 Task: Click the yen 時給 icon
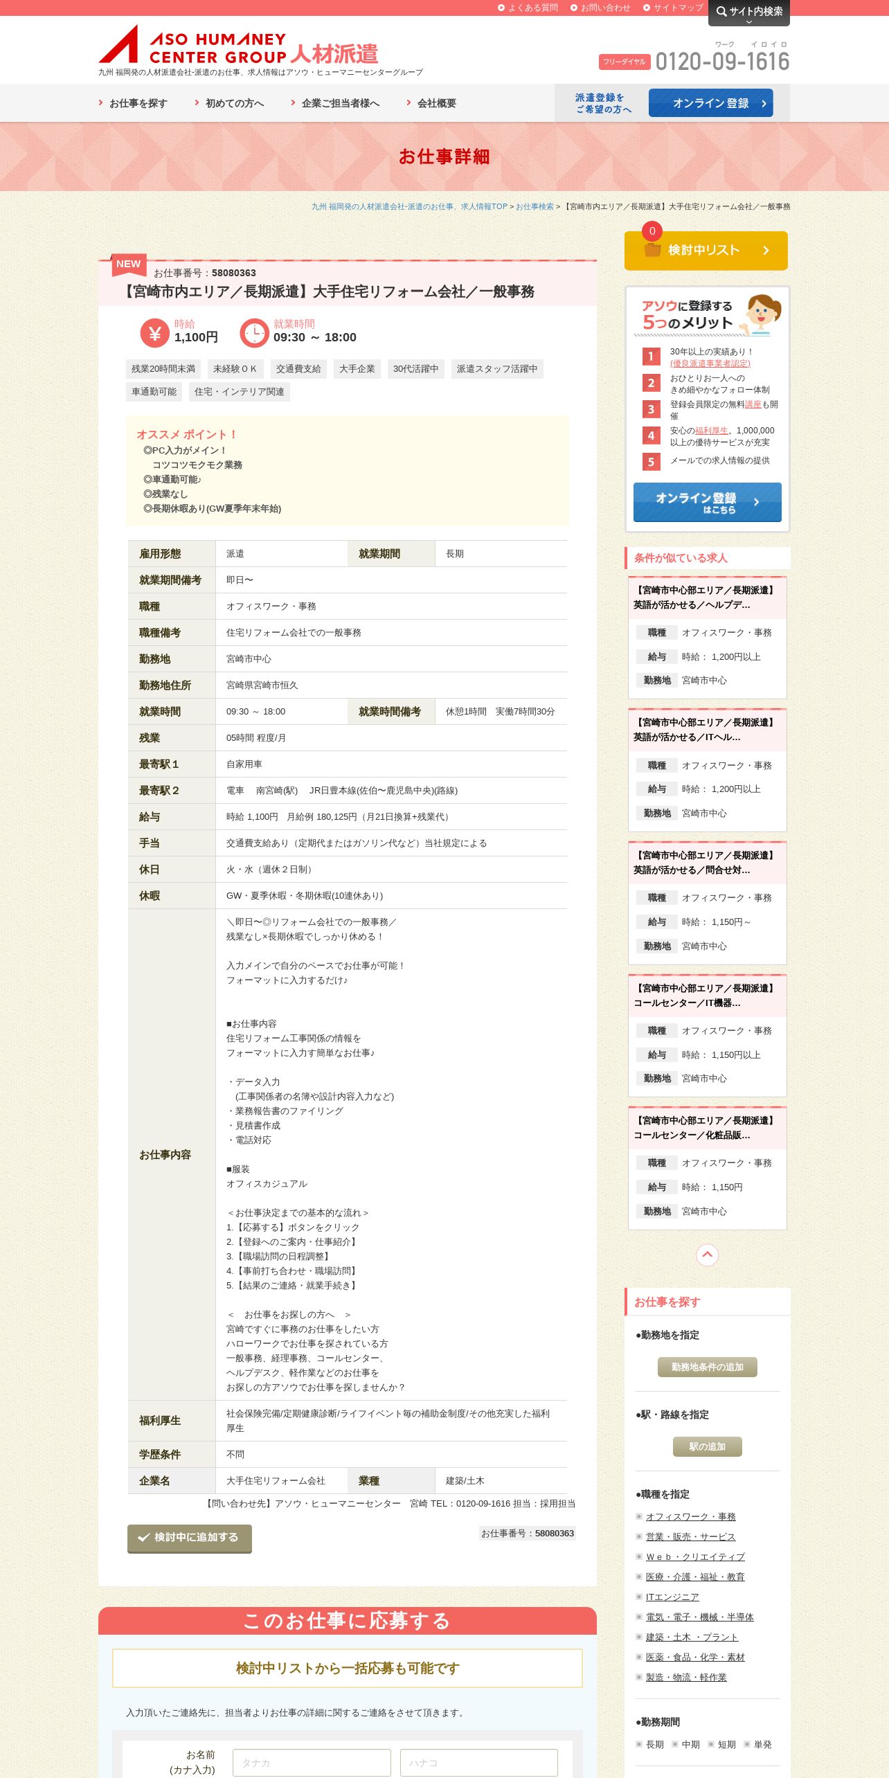point(154,333)
